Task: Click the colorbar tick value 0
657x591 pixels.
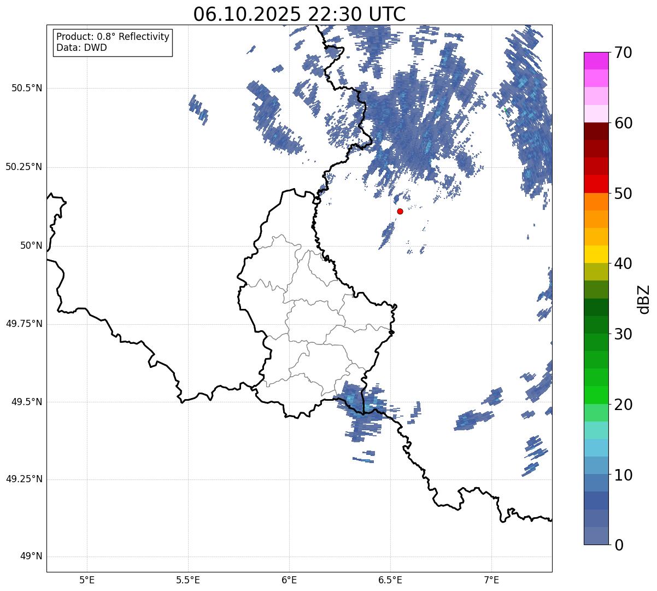Action: pos(619,545)
